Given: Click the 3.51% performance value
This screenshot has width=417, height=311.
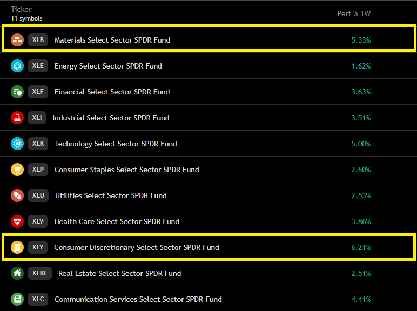Looking at the screenshot, I should 361,118.
